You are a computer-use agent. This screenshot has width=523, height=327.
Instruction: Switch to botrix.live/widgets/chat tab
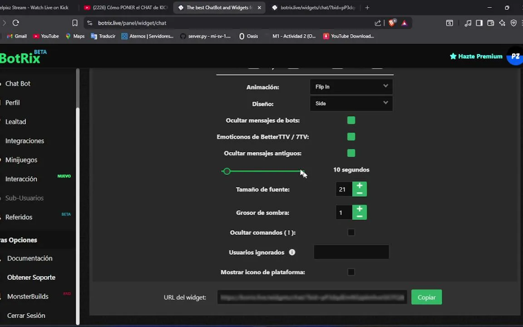(314, 7)
